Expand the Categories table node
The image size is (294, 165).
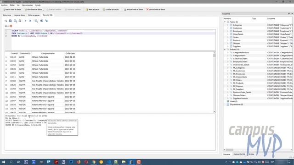[x=228, y=25]
